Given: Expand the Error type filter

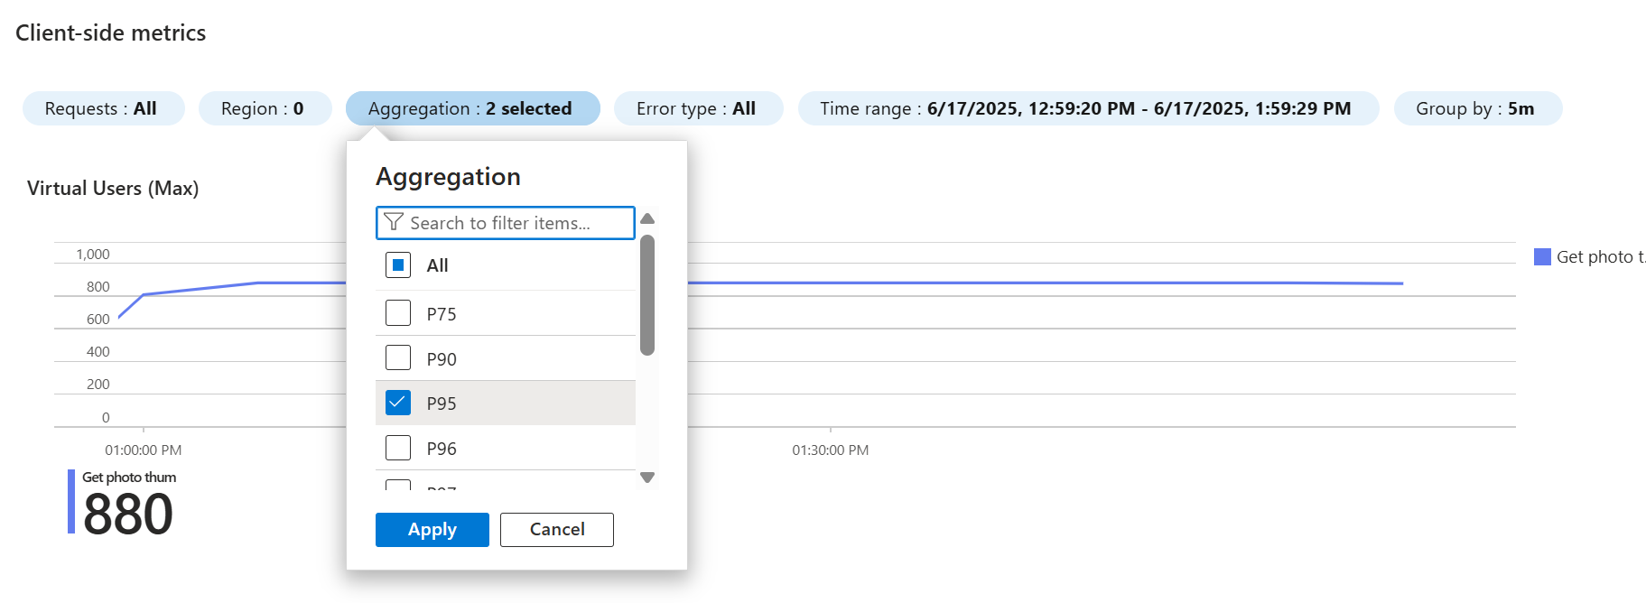Looking at the screenshot, I should point(696,109).
